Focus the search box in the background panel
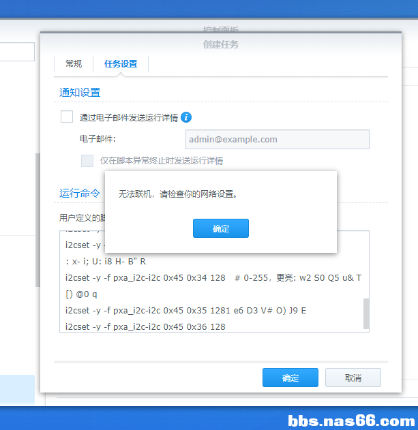 17,52
